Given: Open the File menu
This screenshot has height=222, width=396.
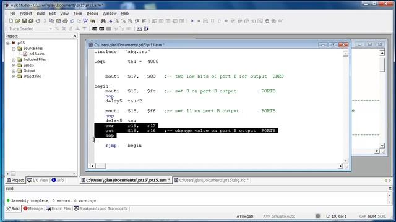Looking at the screenshot, I should [13, 14].
